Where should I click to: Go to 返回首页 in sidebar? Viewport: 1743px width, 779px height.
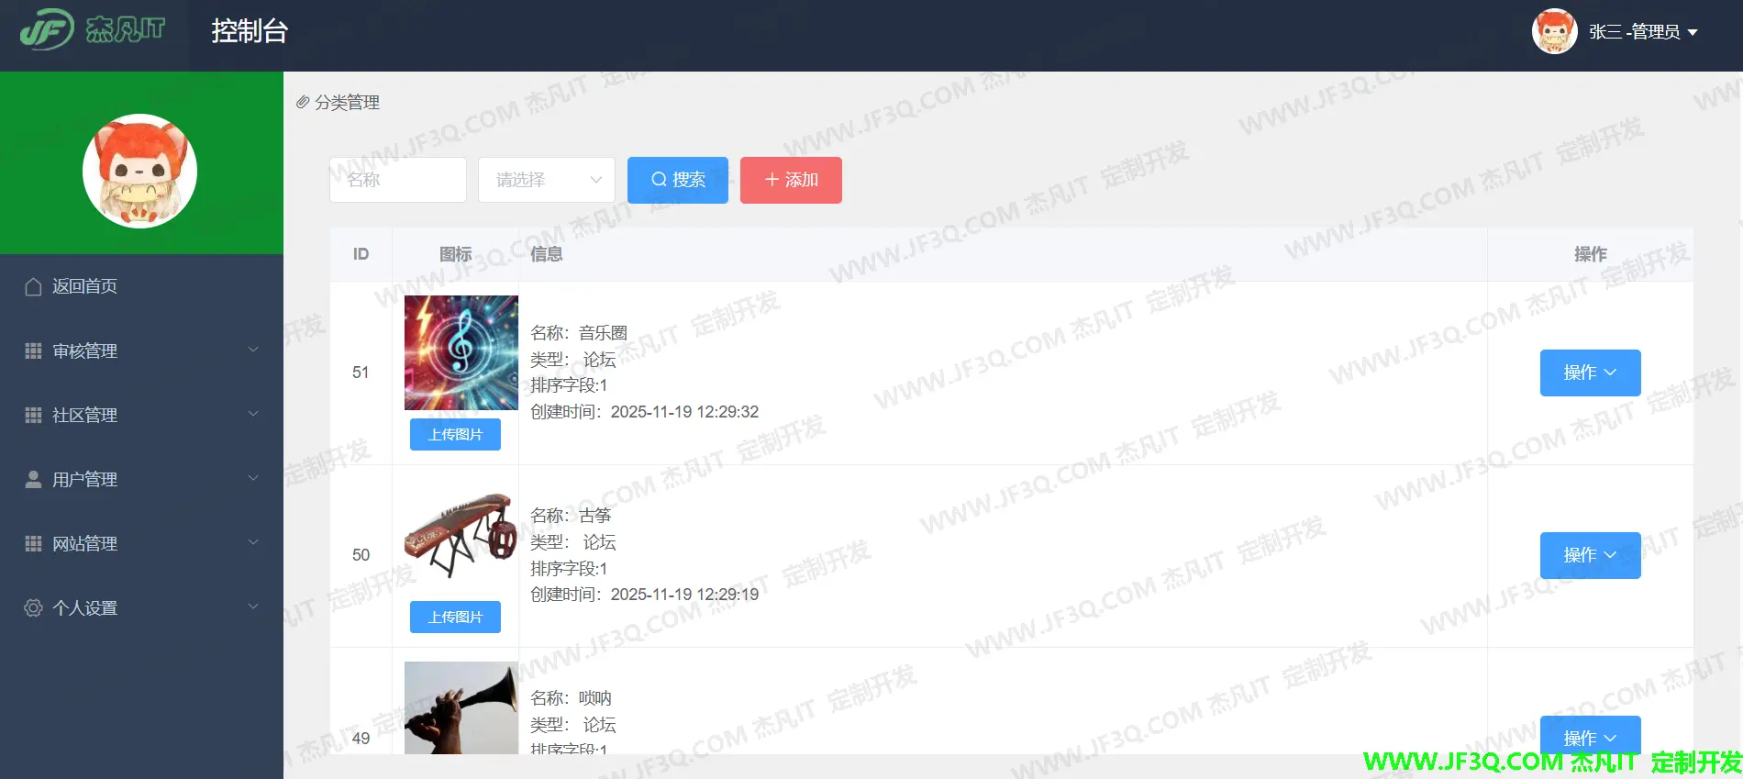84,287
